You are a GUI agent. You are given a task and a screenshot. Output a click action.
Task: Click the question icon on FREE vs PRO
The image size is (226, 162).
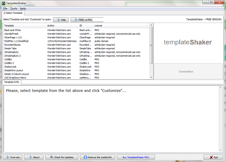tap(76, 20)
